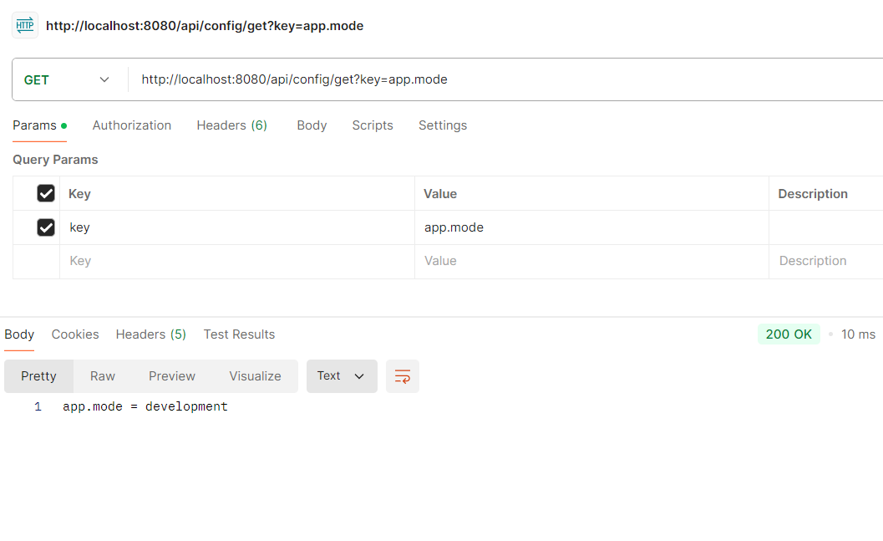Open the Test Results tab
The width and height of the screenshot is (883, 541).
pos(239,334)
